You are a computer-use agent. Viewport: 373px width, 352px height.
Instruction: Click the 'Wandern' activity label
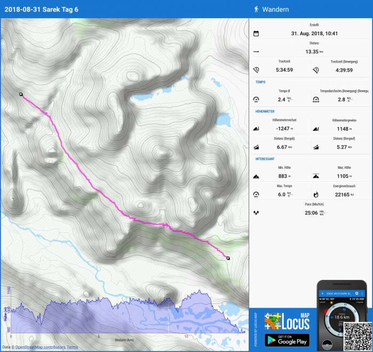point(275,9)
